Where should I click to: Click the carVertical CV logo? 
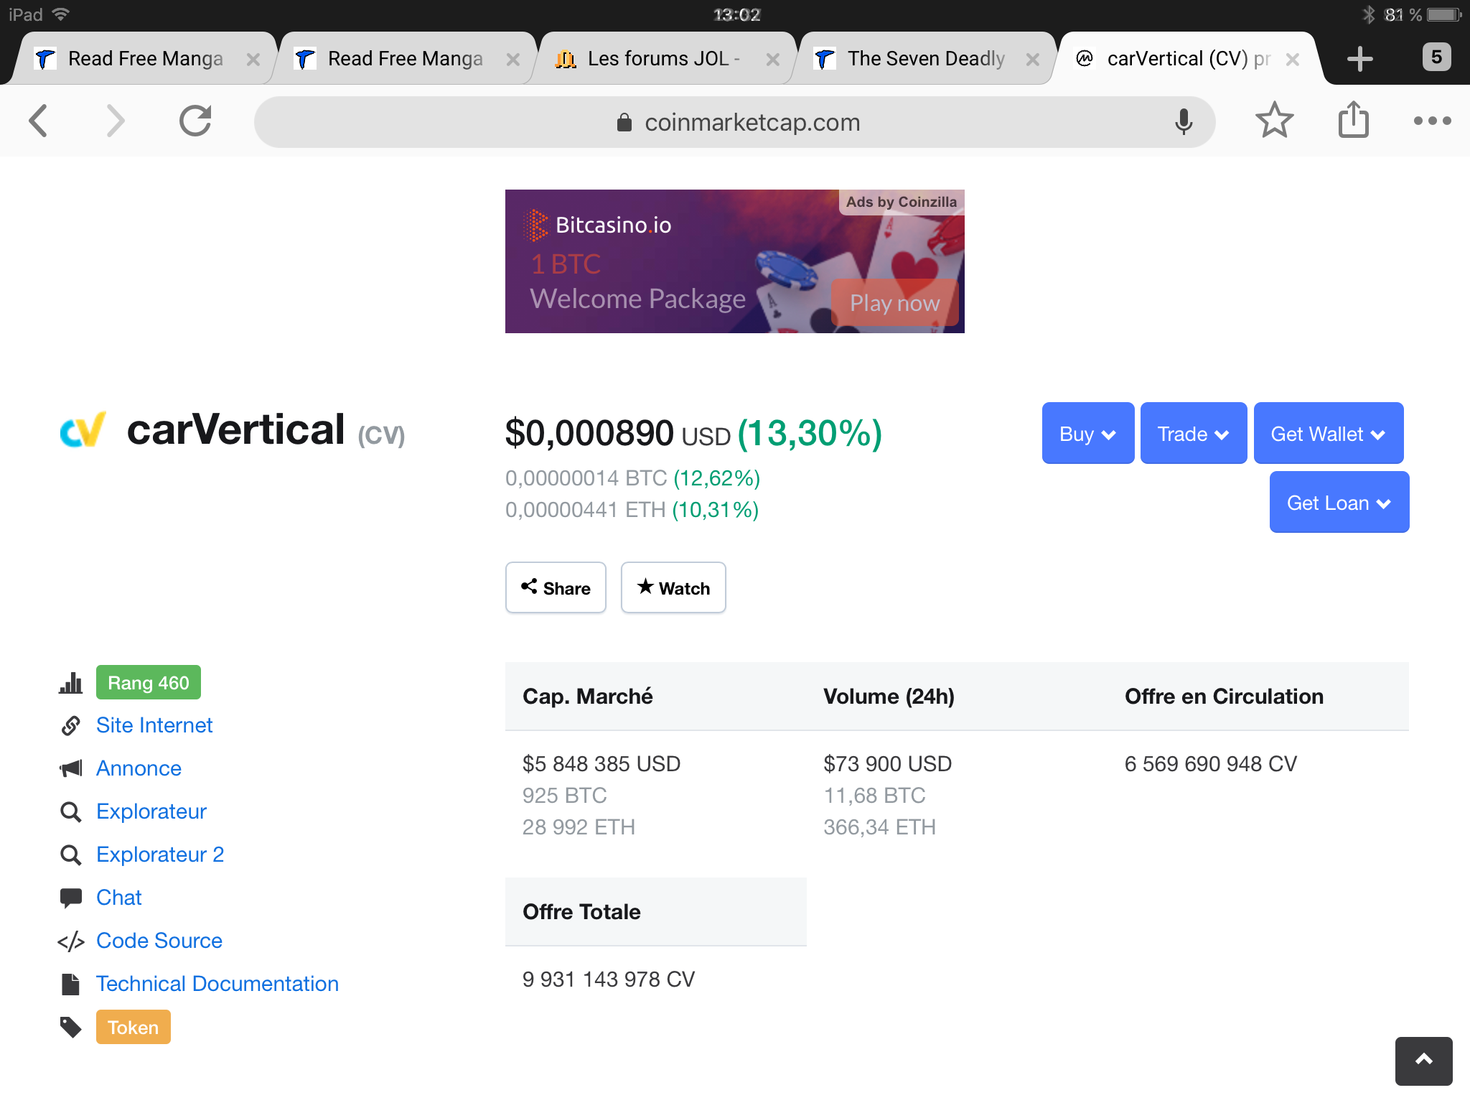click(83, 429)
